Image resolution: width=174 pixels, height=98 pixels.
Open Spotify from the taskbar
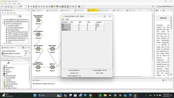point(100,95)
